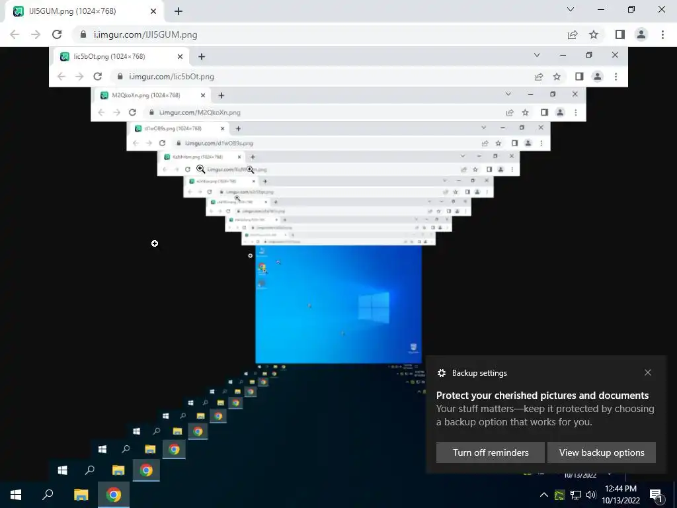Viewport: 677px width, 508px height.
Task: Click the Turn off reminders button
Action: coord(491,452)
